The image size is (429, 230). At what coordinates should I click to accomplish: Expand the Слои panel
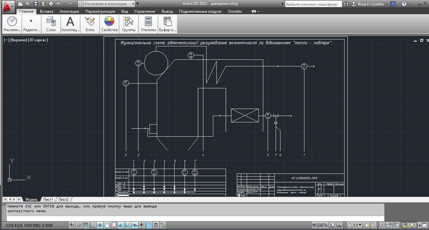point(51,24)
